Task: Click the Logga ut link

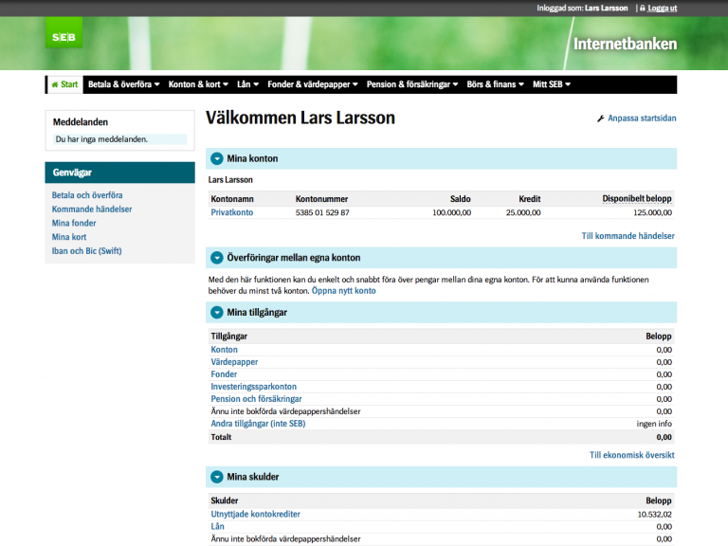Action: pos(662,8)
